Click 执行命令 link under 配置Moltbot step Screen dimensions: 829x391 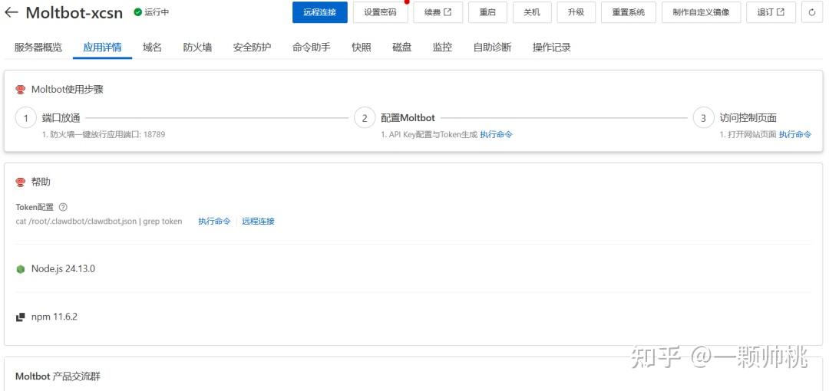[497, 135]
